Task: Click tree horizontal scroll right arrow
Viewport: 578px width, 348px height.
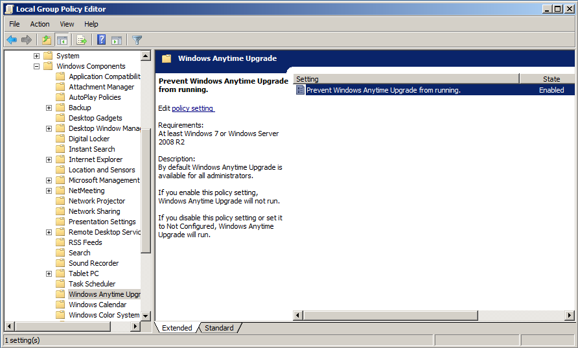Action: pyautogui.click(x=135, y=326)
